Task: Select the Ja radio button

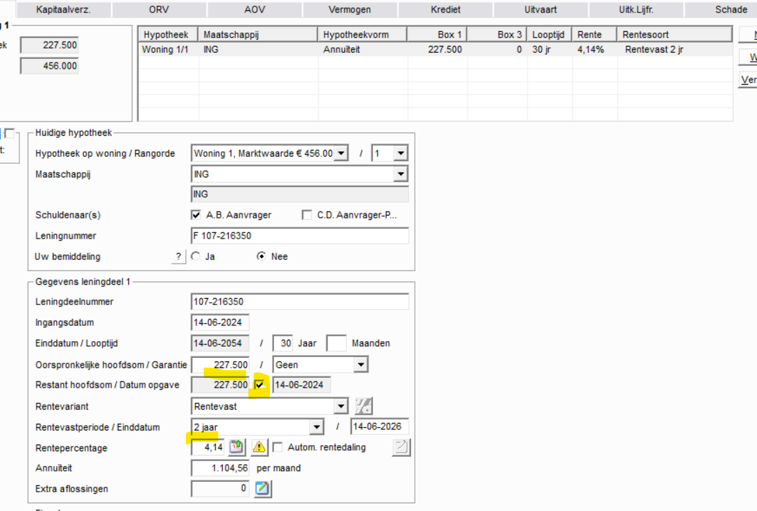Action: click(x=196, y=257)
